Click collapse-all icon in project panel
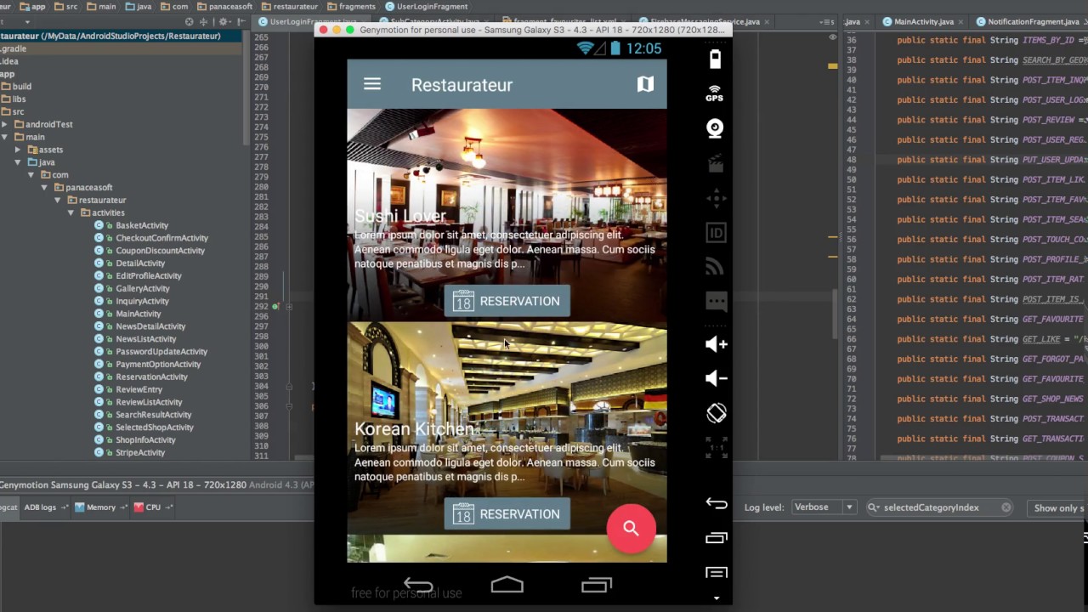Screen dimensions: 1088x612 (204, 21)
